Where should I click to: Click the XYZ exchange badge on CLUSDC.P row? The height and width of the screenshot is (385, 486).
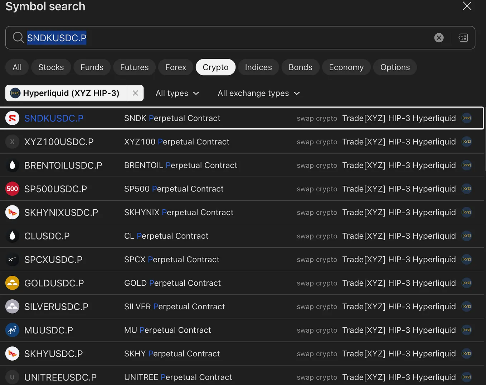click(x=467, y=236)
